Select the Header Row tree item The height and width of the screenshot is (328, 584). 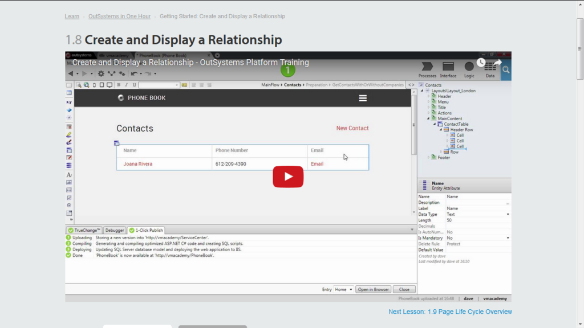(461, 130)
